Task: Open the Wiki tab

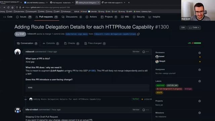Action: point(125,17)
